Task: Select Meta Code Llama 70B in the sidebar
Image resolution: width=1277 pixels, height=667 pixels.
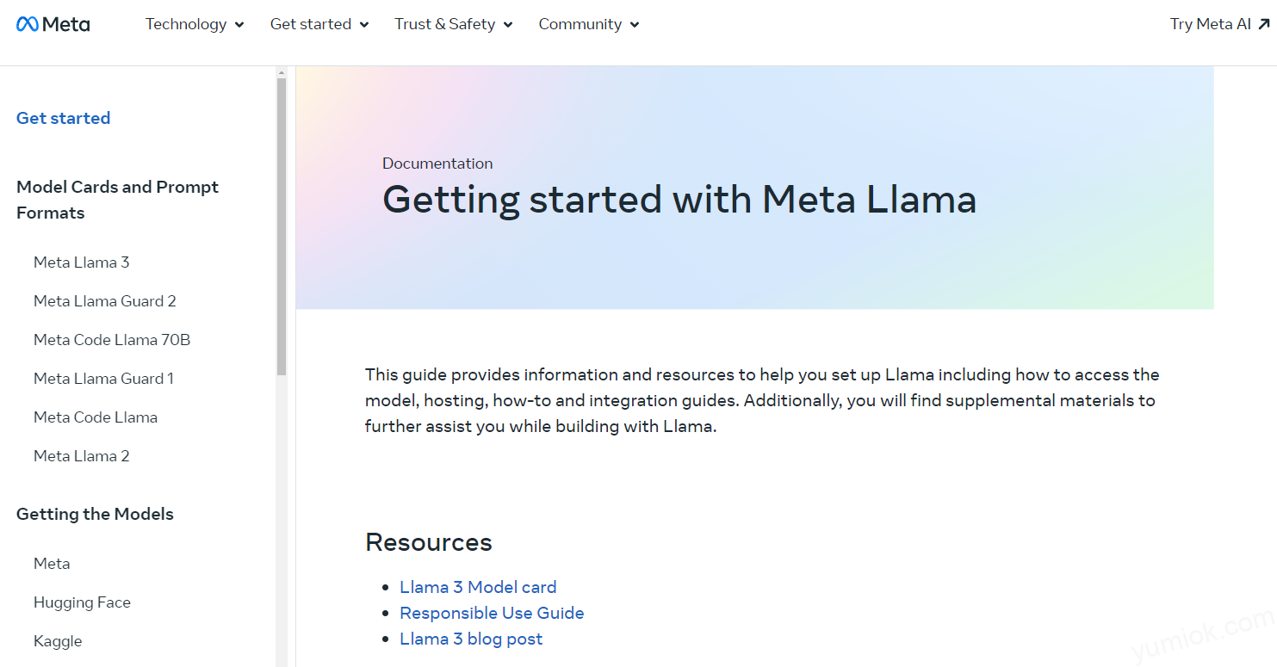Action: click(x=112, y=340)
